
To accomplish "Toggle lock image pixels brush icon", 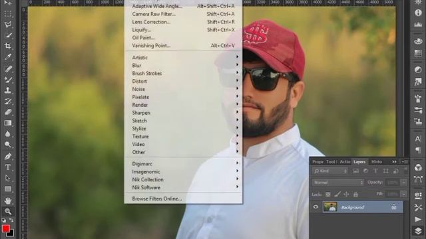I will 337,195.
